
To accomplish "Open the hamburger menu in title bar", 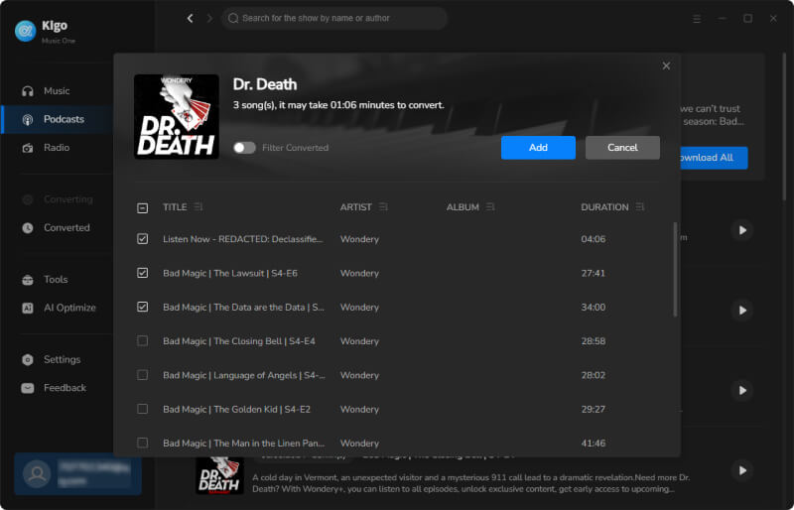I will pyautogui.click(x=697, y=19).
